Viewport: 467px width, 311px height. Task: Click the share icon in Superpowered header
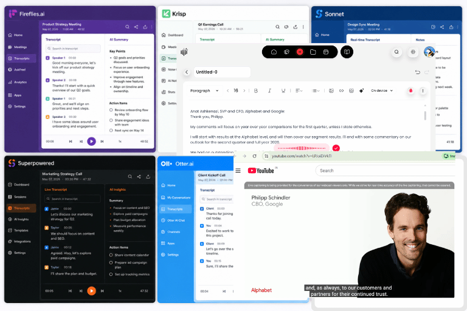click(x=139, y=177)
